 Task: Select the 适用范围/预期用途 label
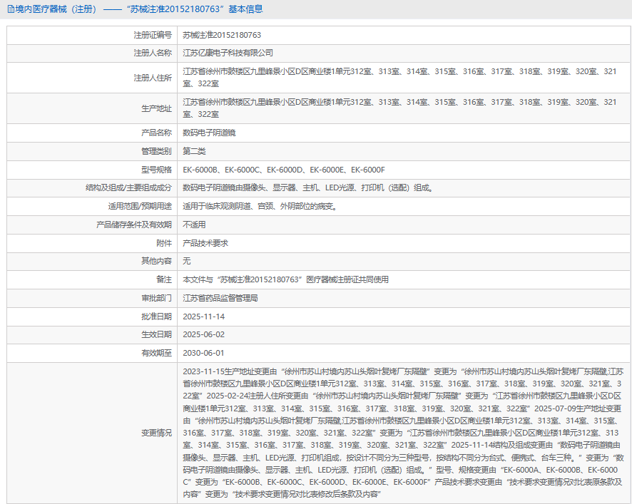pos(140,206)
